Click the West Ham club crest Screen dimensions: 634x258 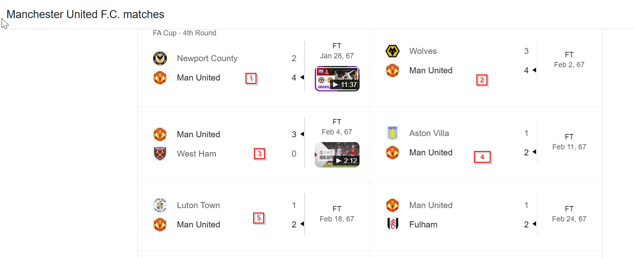[x=160, y=154]
